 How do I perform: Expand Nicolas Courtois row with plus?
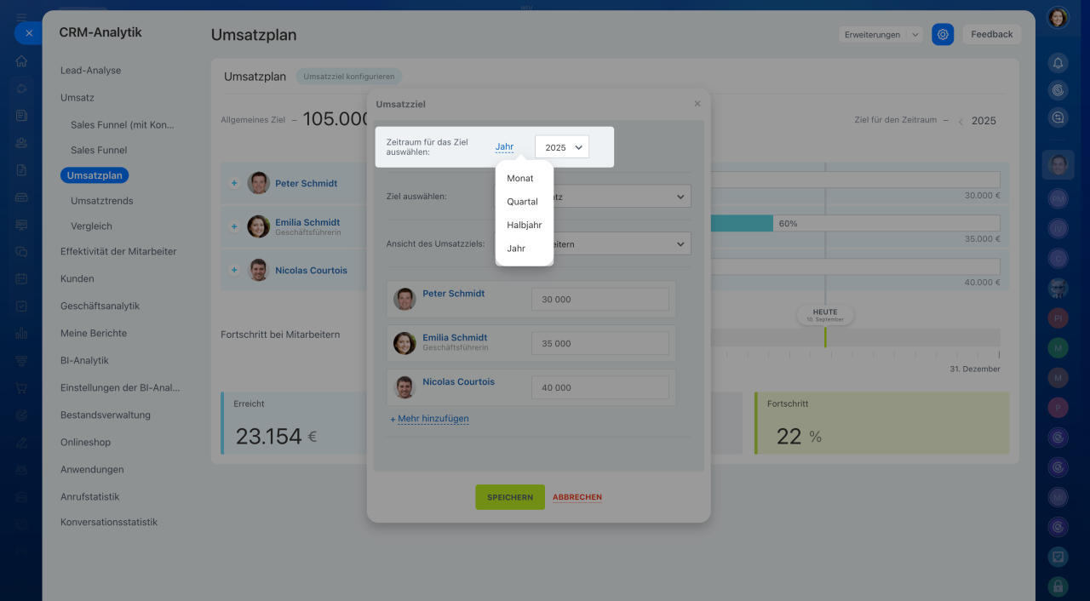[x=234, y=270]
